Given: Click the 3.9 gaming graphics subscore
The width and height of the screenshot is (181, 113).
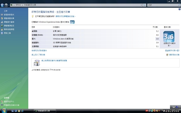Looking at the screenshot, I should tap(157, 43).
